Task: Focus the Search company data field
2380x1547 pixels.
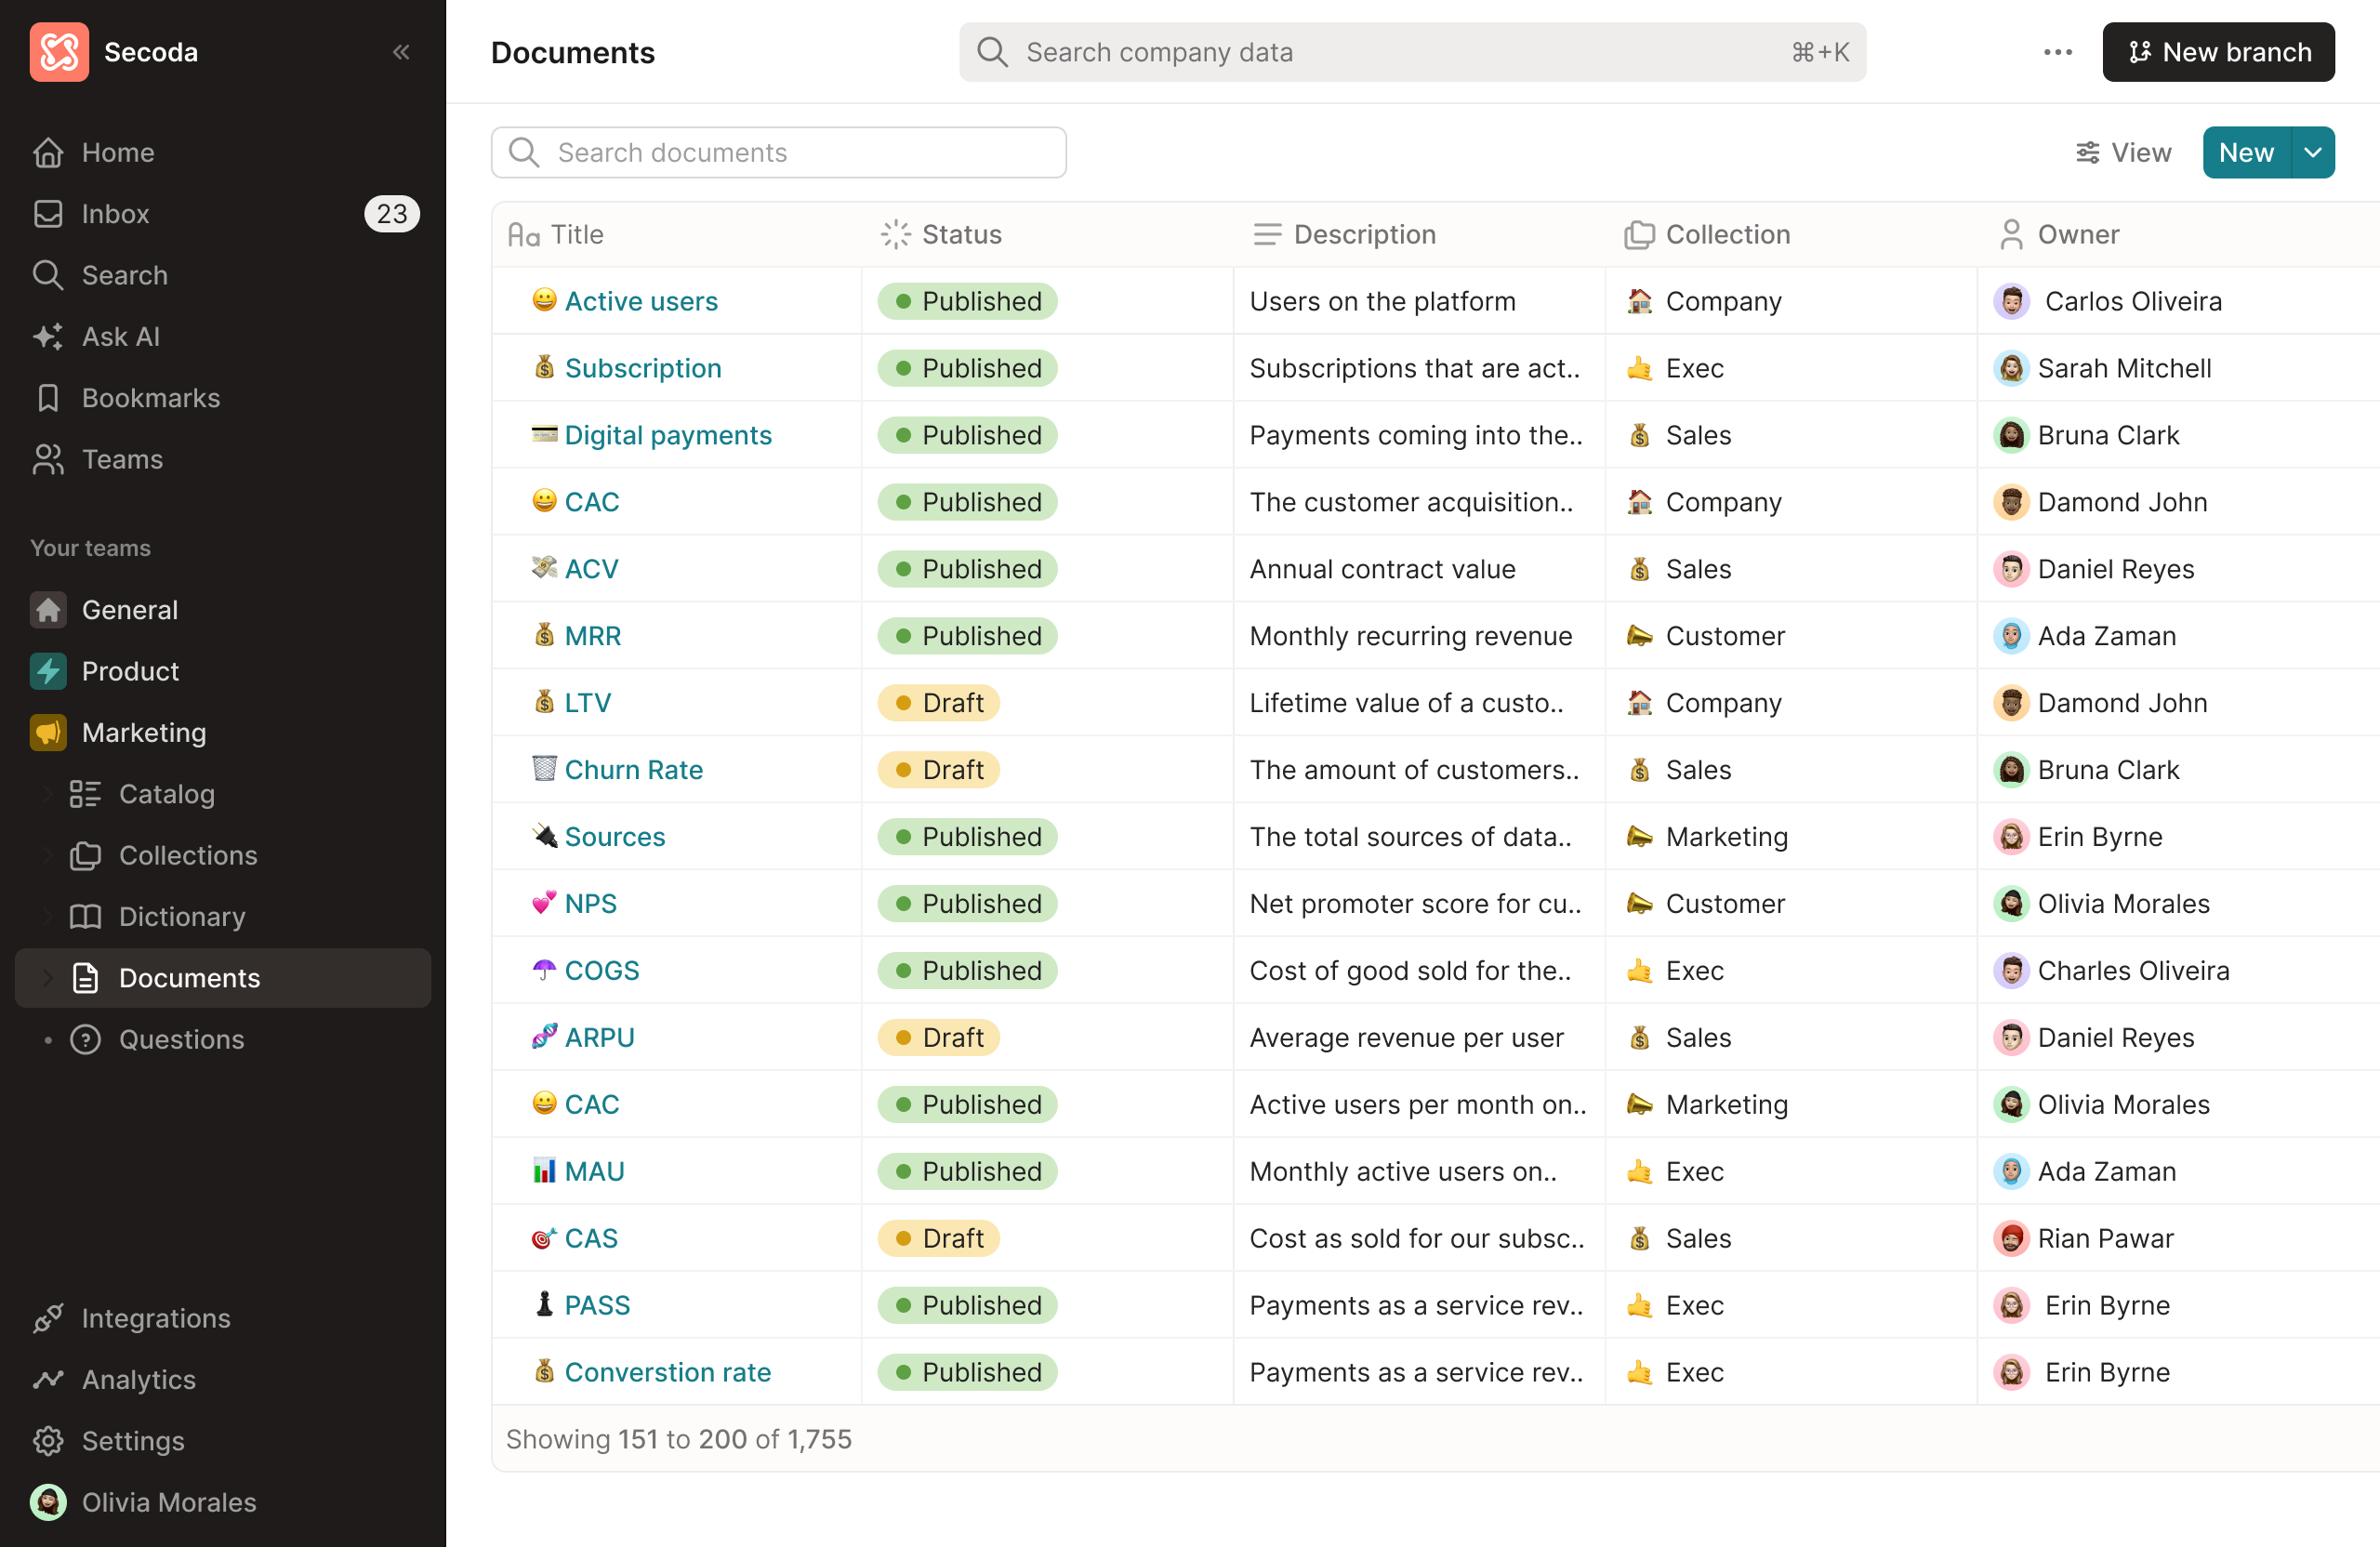Action: tap(1412, 52)
